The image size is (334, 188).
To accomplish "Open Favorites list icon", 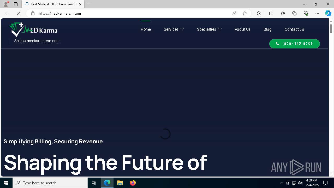I will (x=283, y=13).
